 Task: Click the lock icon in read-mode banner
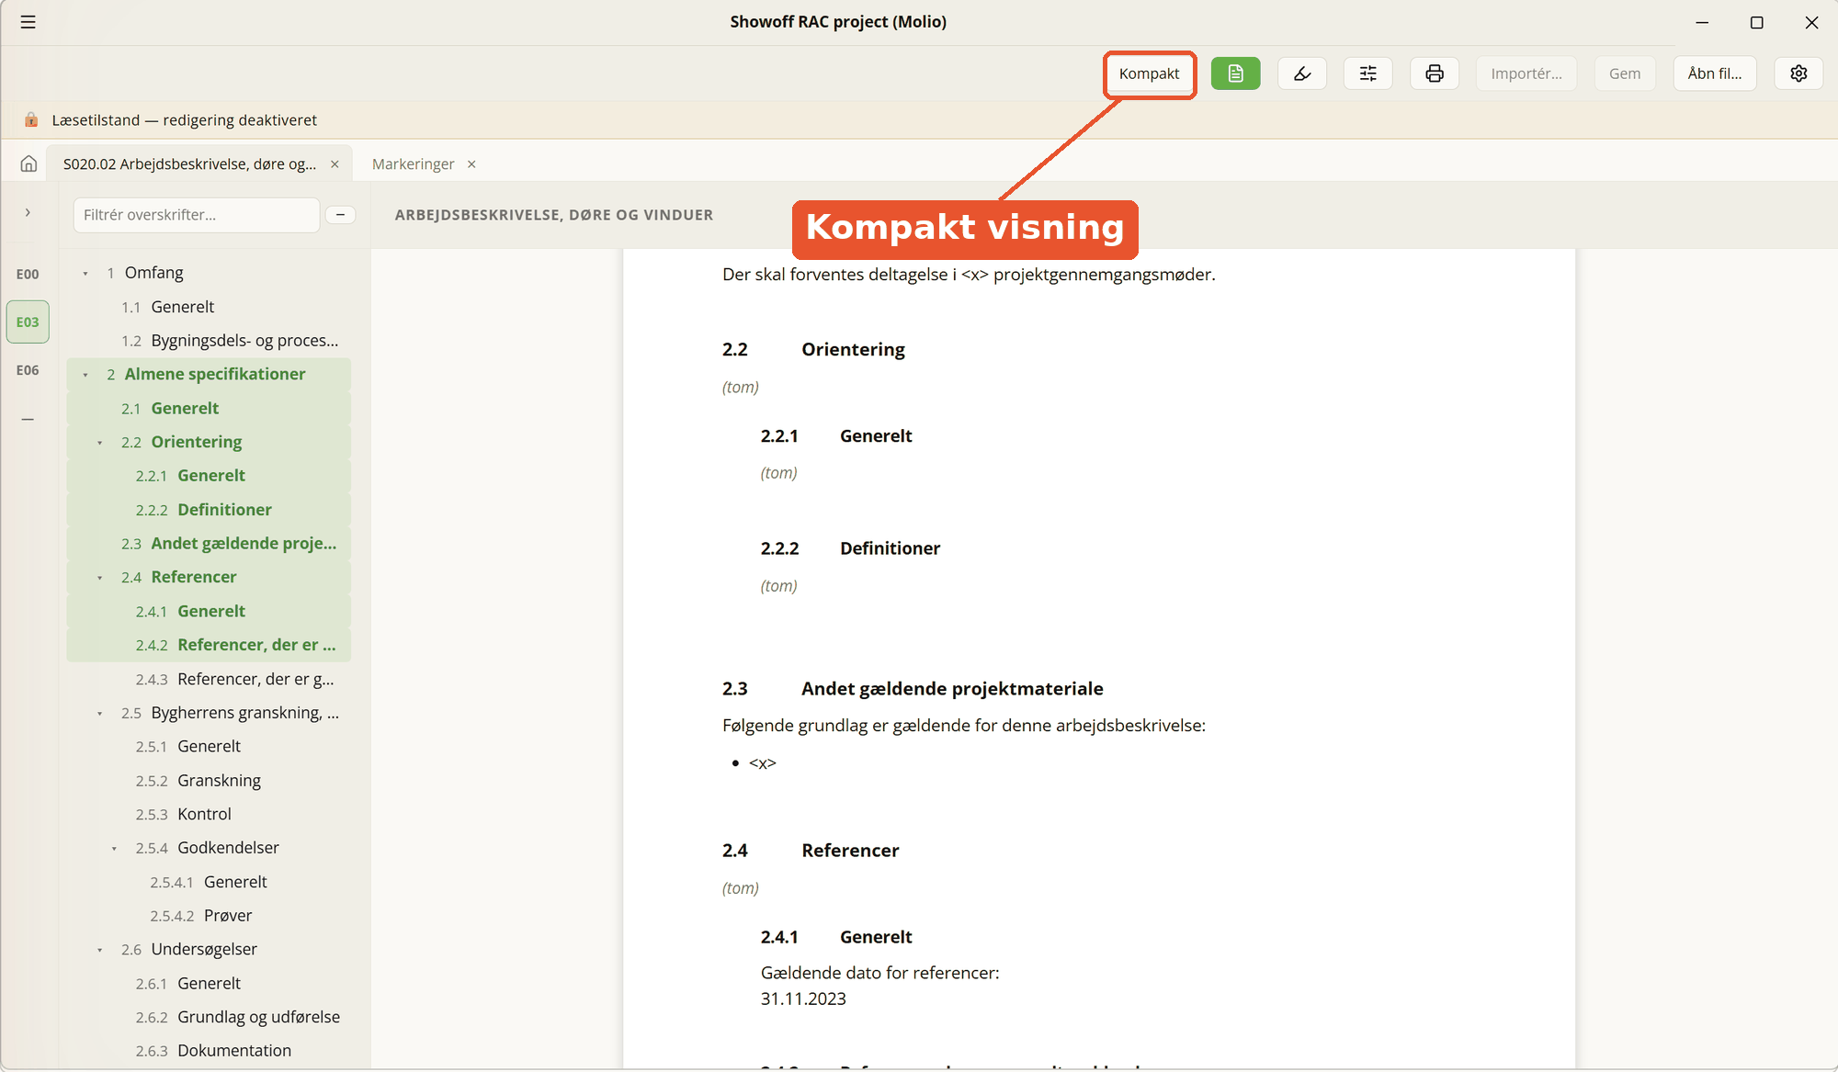coord(31,120)
